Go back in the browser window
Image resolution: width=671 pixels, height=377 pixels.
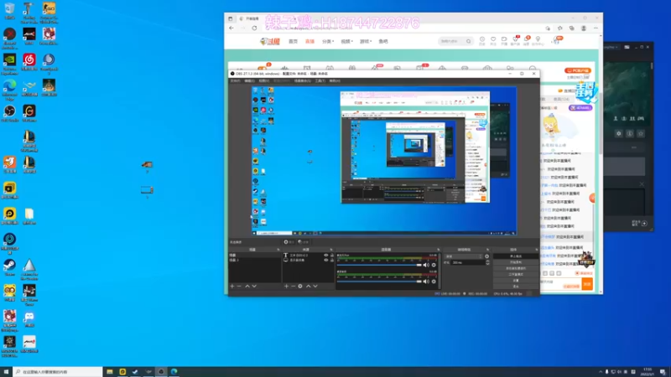click(231, 28)
